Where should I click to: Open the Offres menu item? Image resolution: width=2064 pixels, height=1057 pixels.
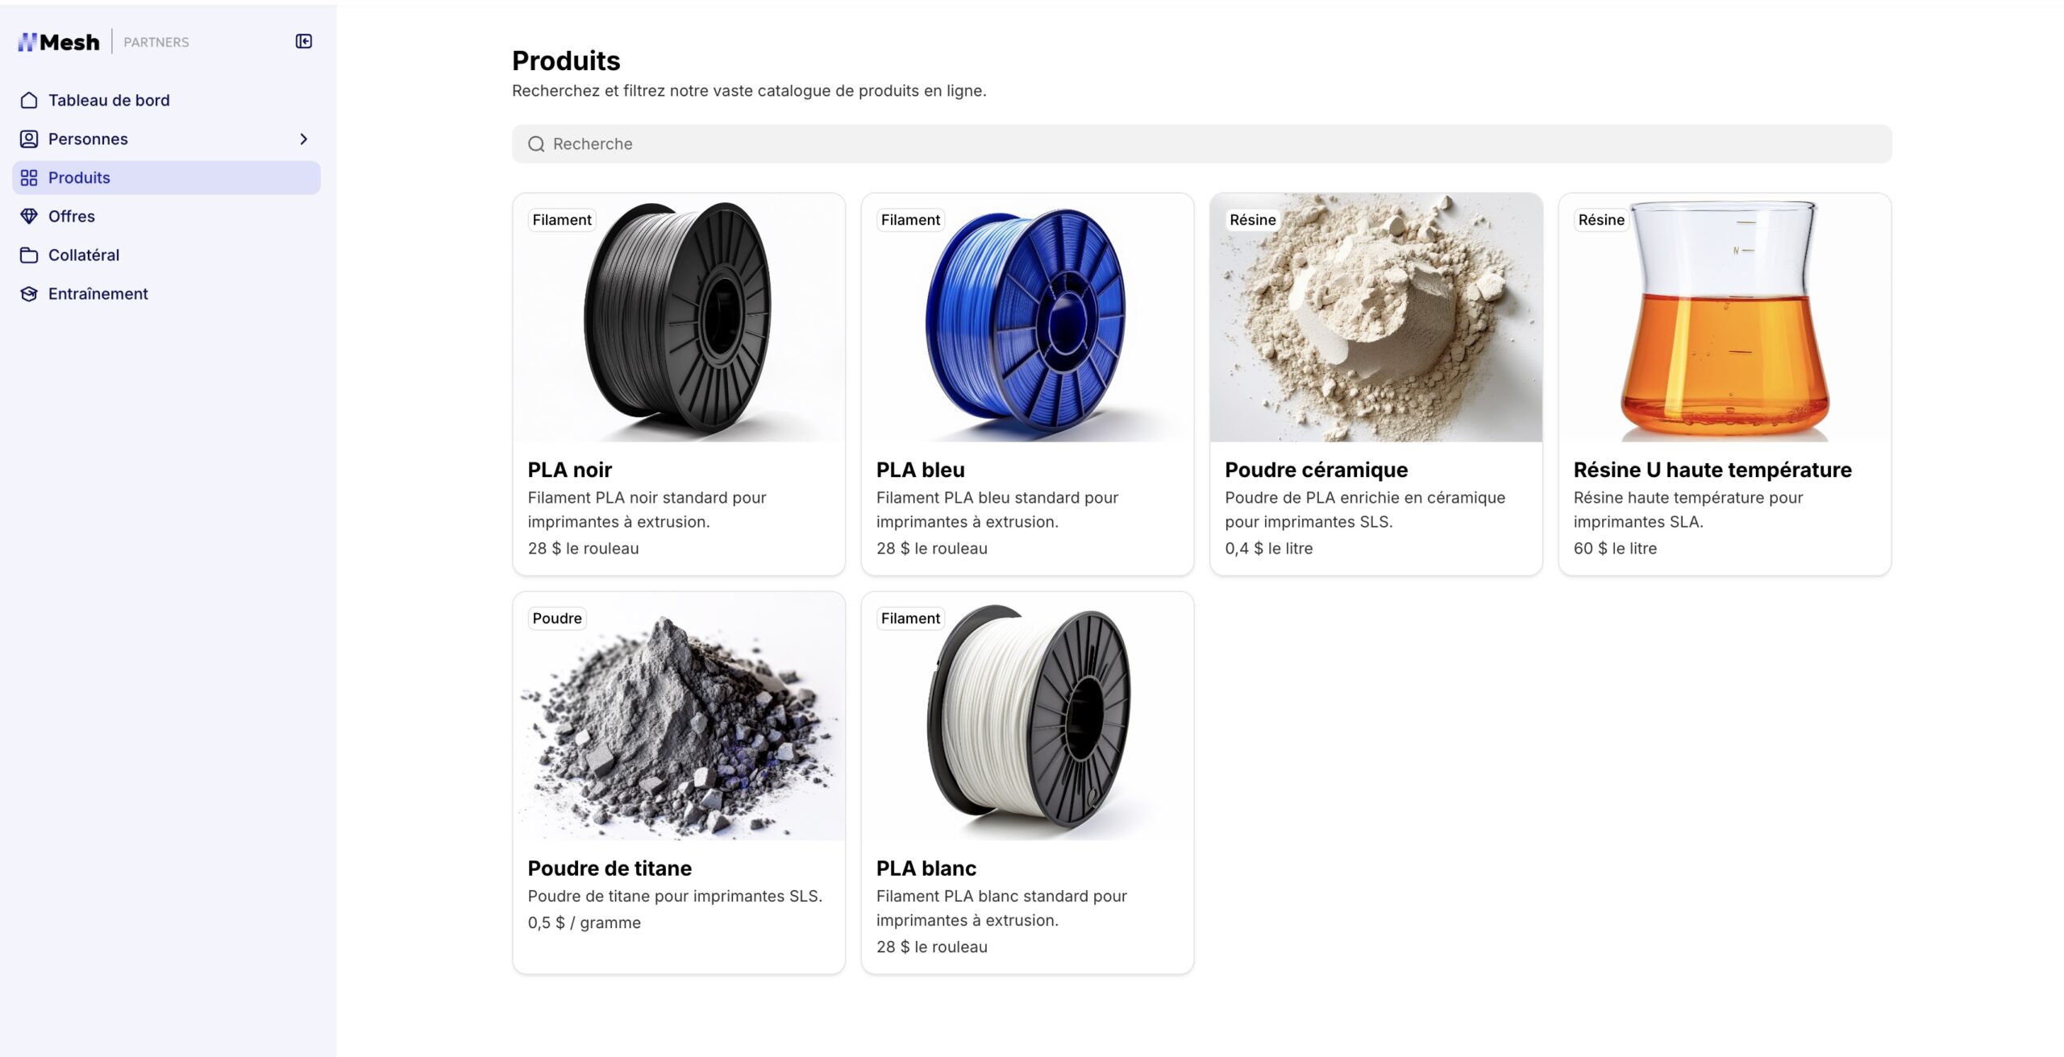click(166, 216)
